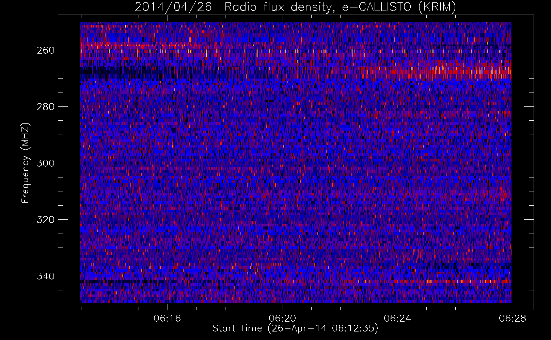Click the 'Start Time (26-Apr-14 06:12:35)' label

pyautogui.click(x=295, y=328)
